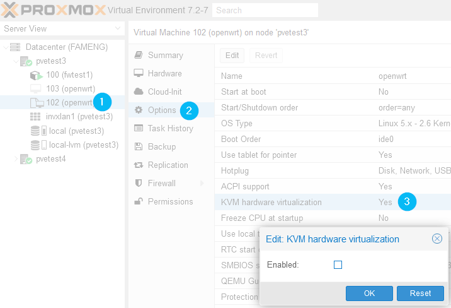Screen dimensions: 451x308
Task: Open the Summary section
Action: click(x=171, y=55)
